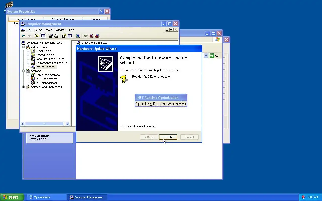Switch to Automatic Updates tab

(x=63, y=19)
